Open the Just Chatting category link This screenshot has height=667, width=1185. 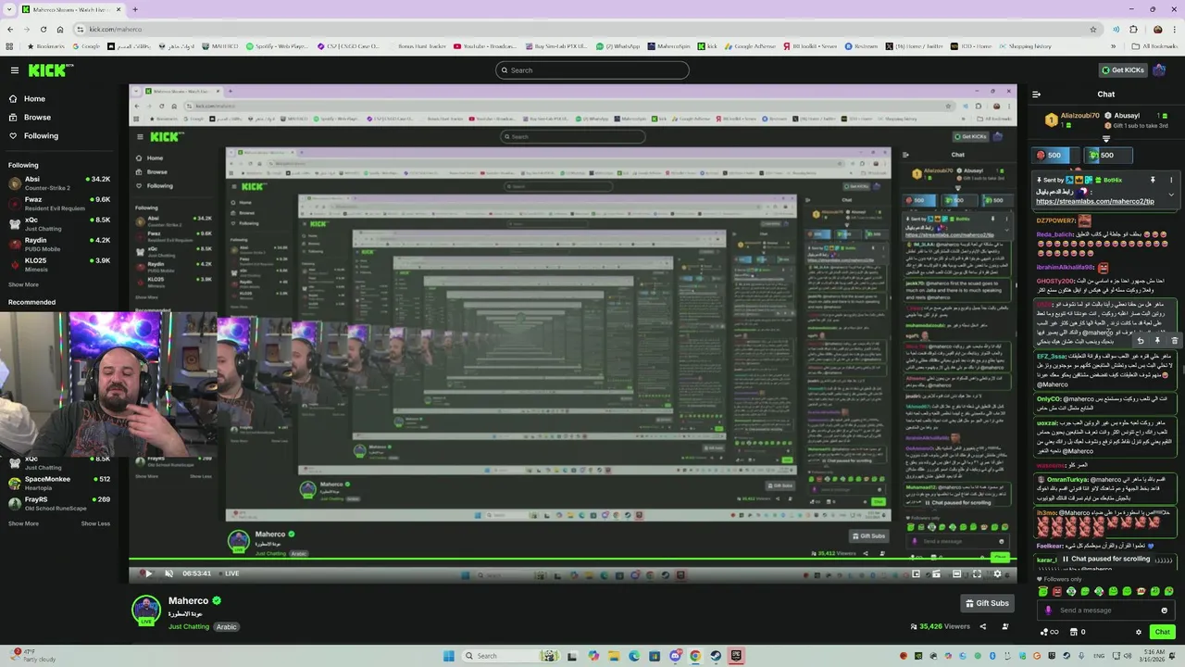189,626
